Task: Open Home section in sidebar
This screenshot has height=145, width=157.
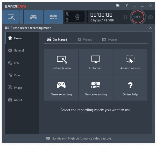Action: 22,38
